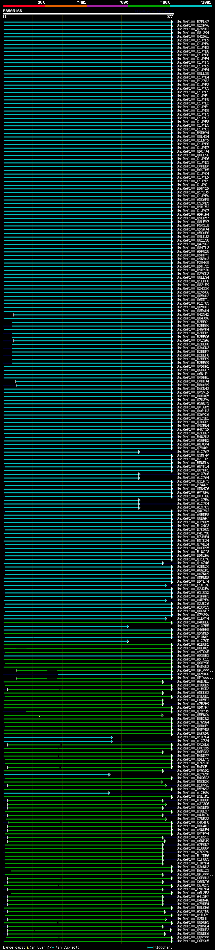The image size is (215, 950).
Task: Select the UniRef100_C1JYF6 label
Action: click(x=193, y=55)
